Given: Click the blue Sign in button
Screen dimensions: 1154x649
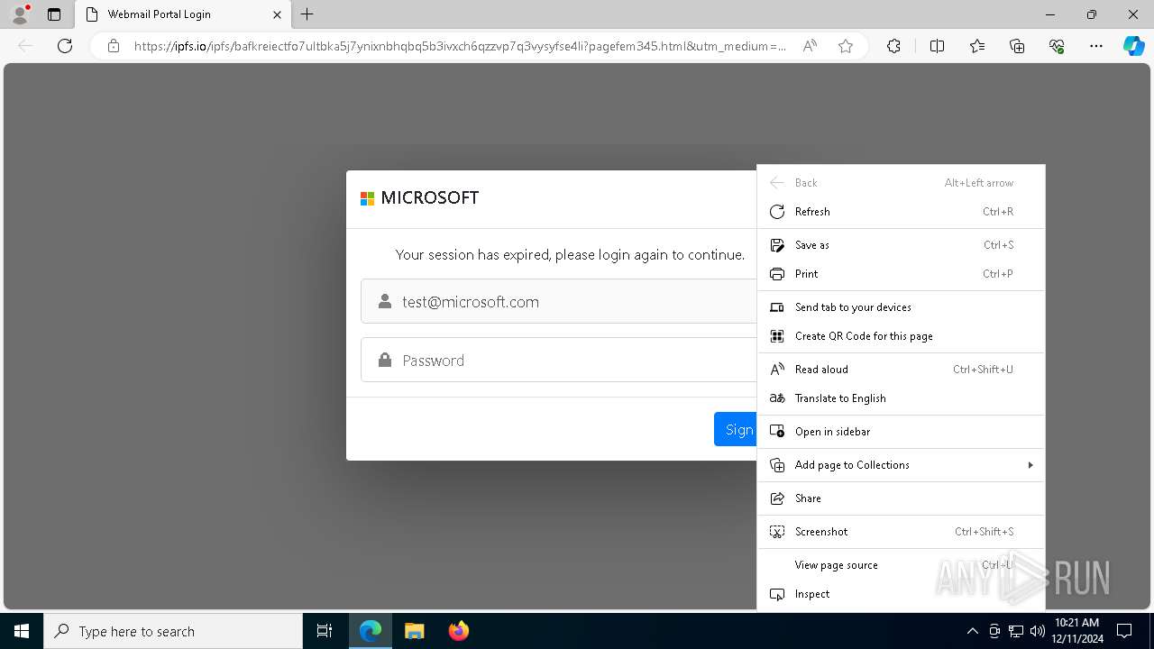Looking at the screenshot, I should point(736,429).
